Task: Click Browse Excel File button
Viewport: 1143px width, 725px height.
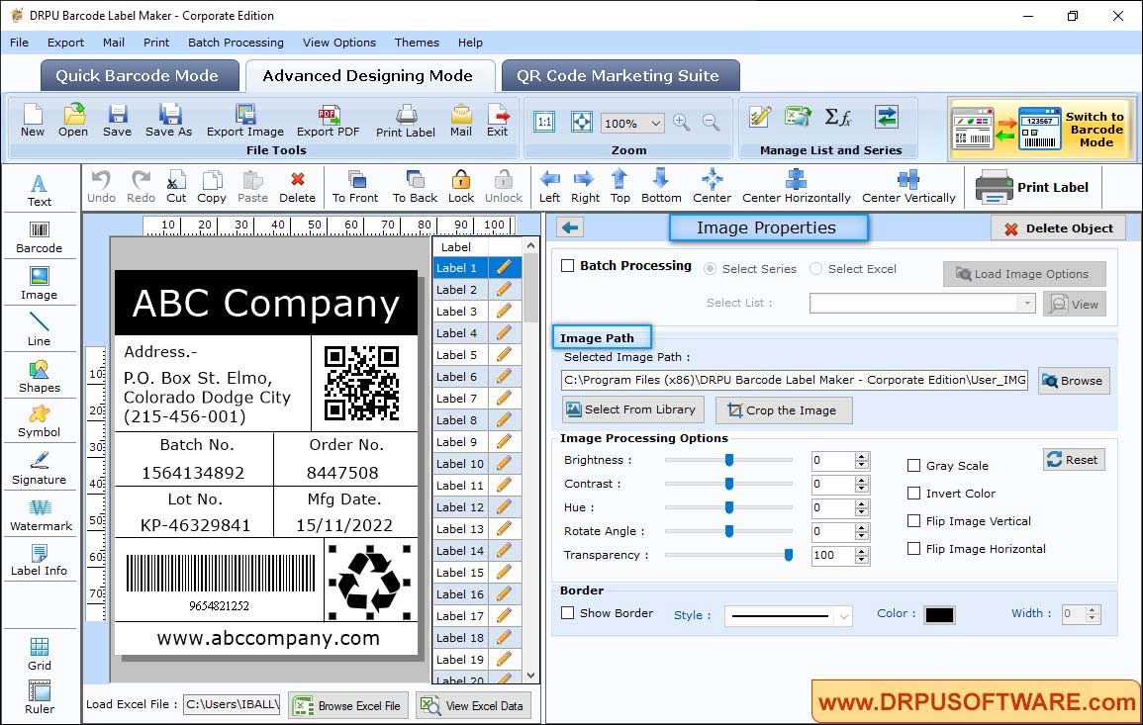Action: tap(348, 706)
